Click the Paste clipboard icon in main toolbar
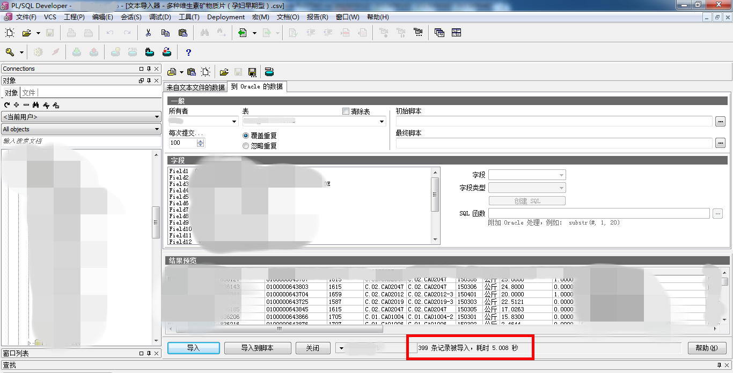Viewport: 733px width, 373px height. point(182,33)
